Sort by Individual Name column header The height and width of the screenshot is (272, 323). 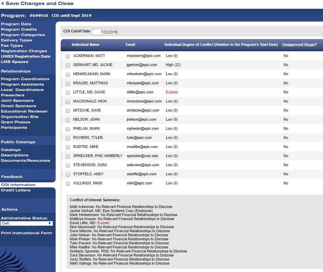click(86, 45)
